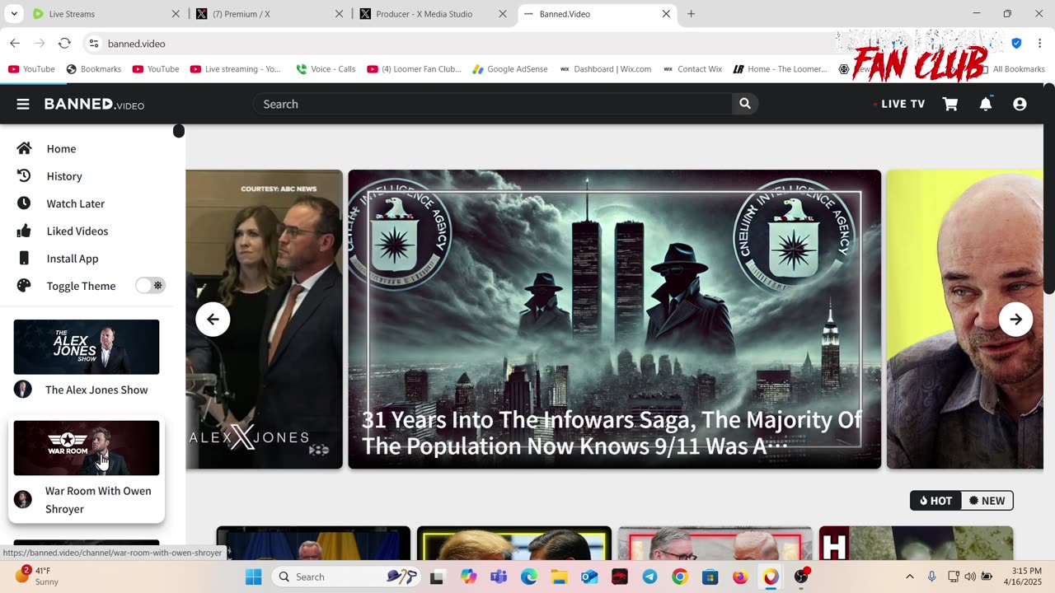Open Microsoft Teams from the taskbar
This screenshot has width=1055, height=593.
click(x=499, y=577)
